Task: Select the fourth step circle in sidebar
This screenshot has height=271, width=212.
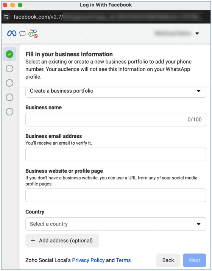Action: pos(9,97)
